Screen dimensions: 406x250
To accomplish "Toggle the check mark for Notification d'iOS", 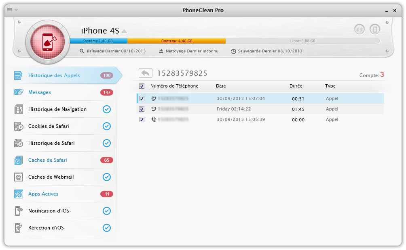I will click(107, 211).
